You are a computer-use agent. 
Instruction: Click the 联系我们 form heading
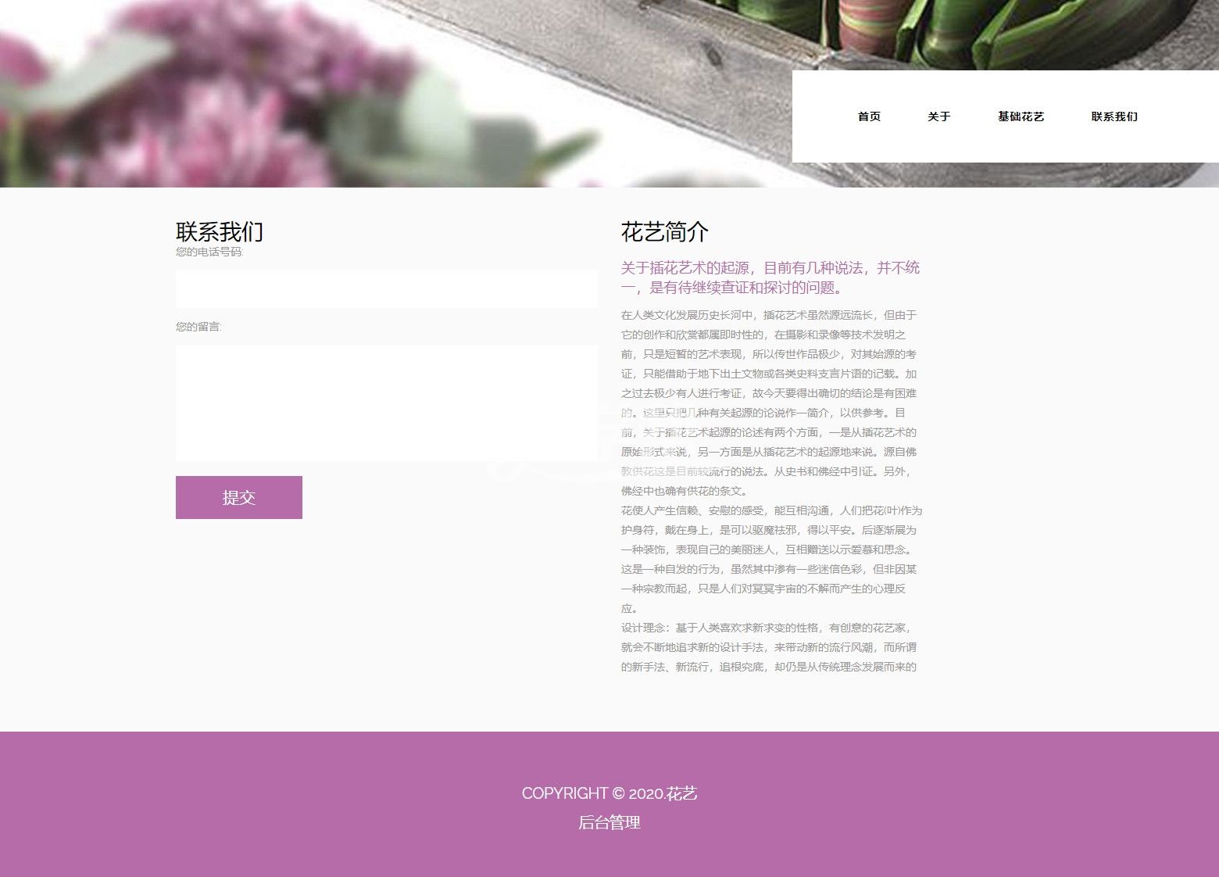click(x=220, y=231)
